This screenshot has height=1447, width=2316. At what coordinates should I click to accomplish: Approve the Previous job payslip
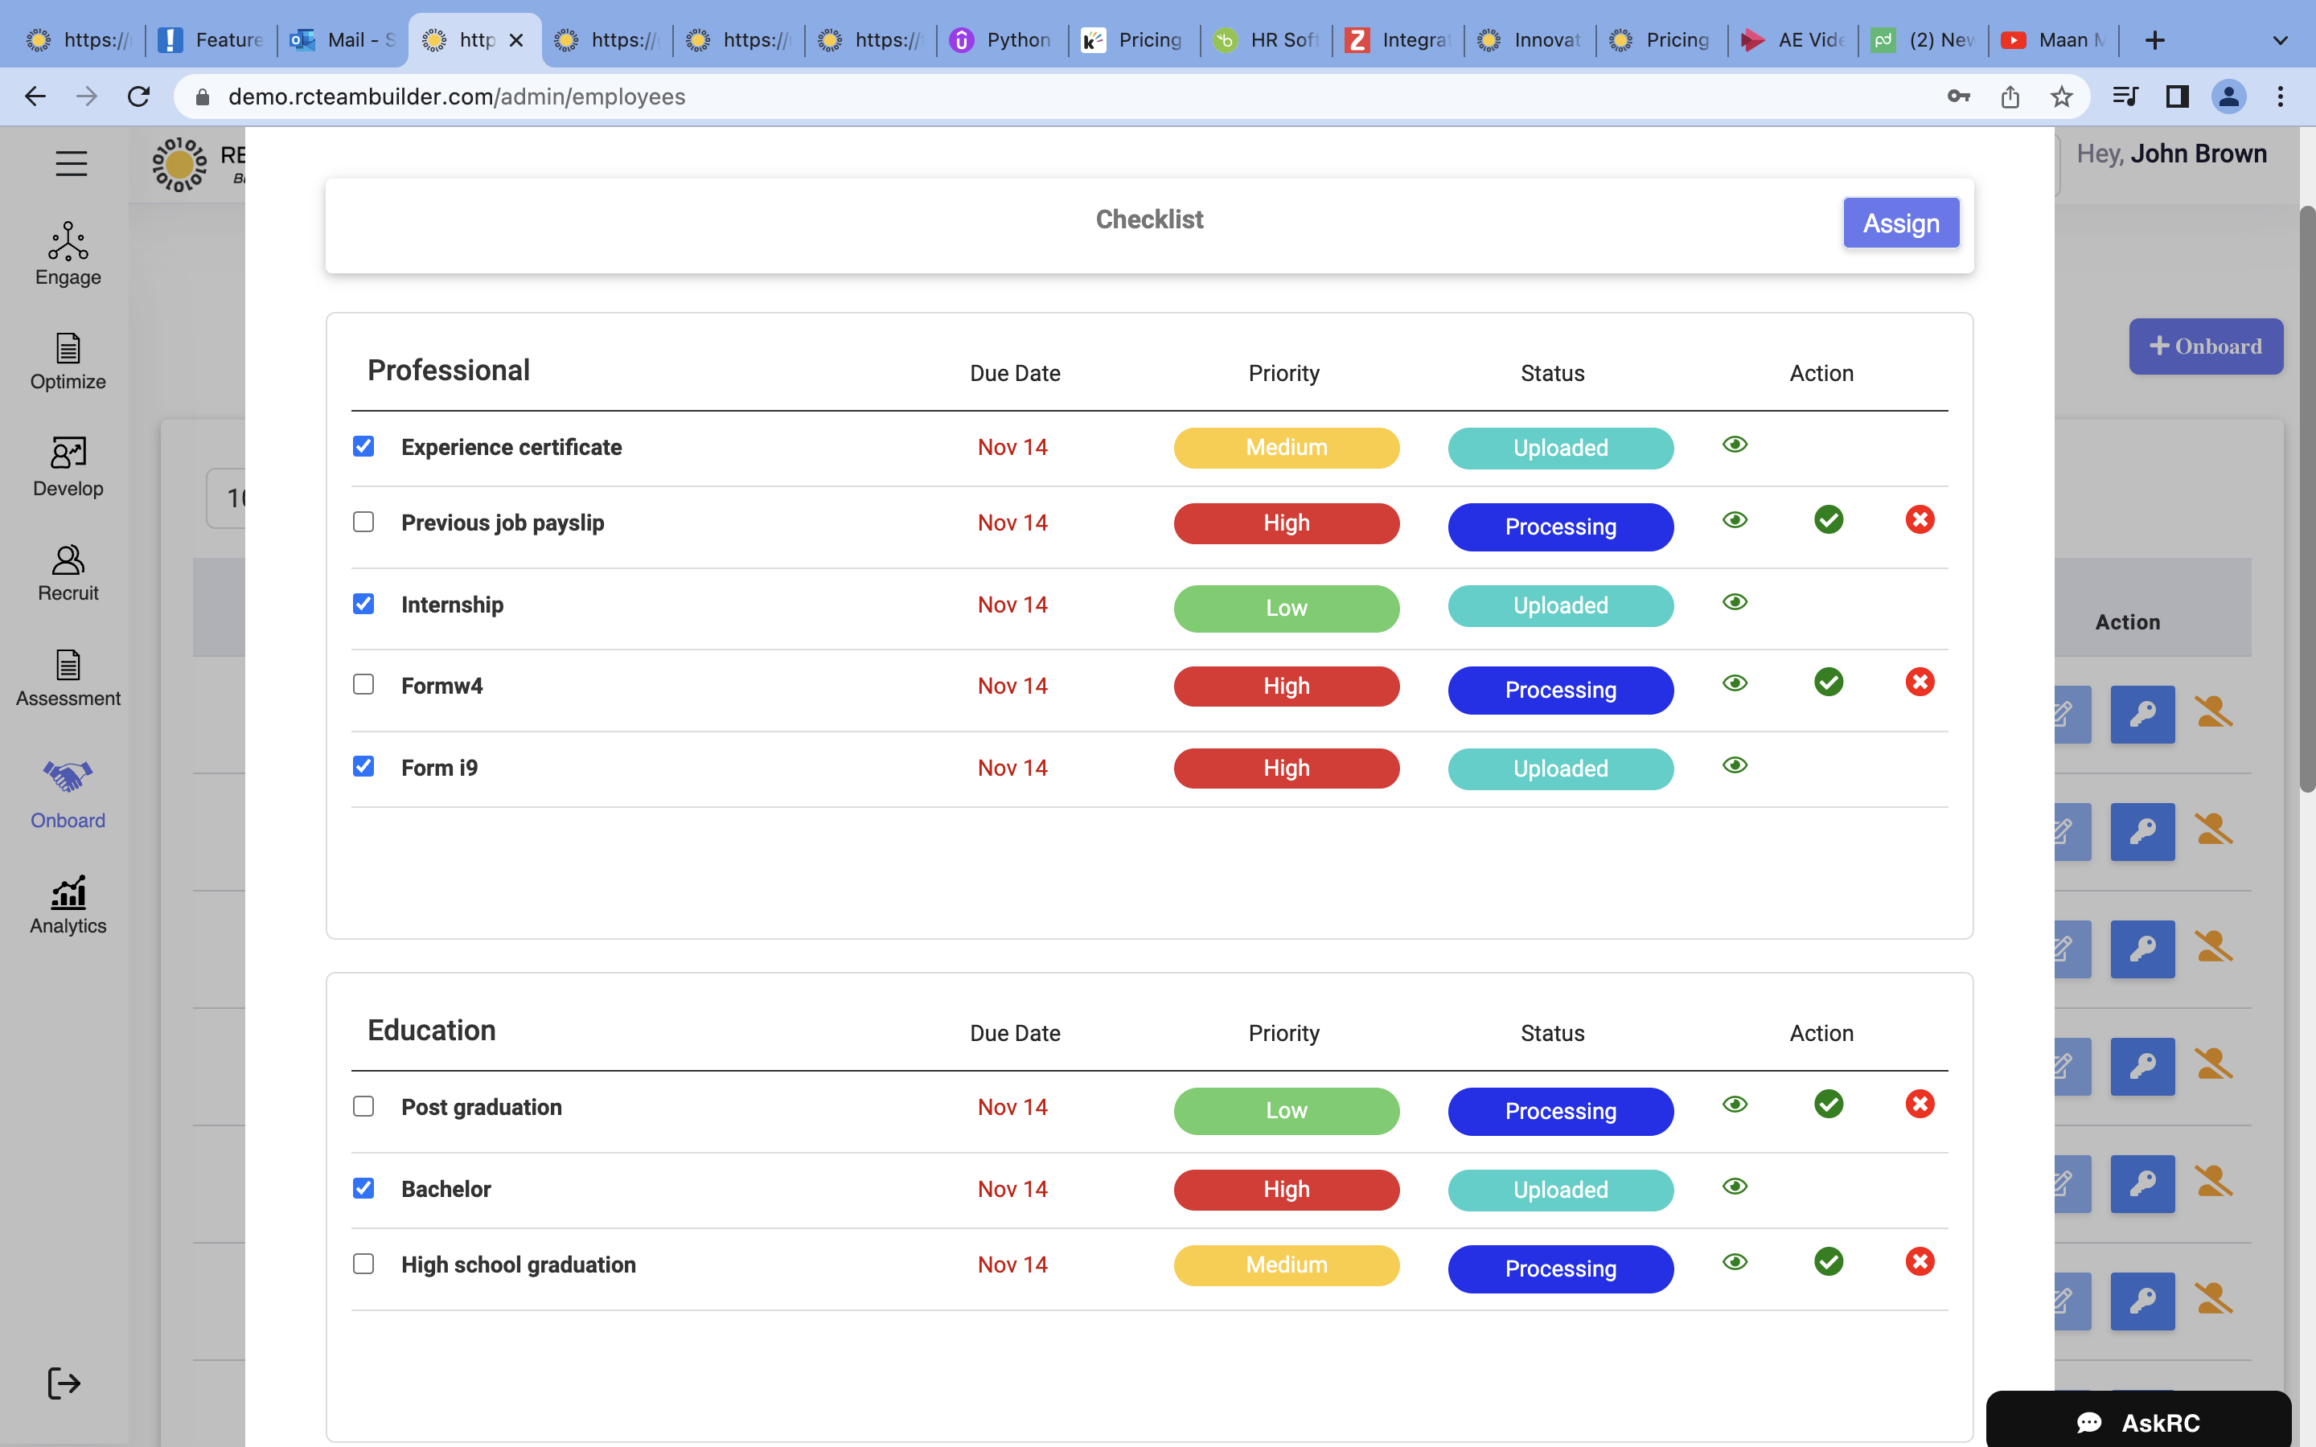coord(1828,519)
